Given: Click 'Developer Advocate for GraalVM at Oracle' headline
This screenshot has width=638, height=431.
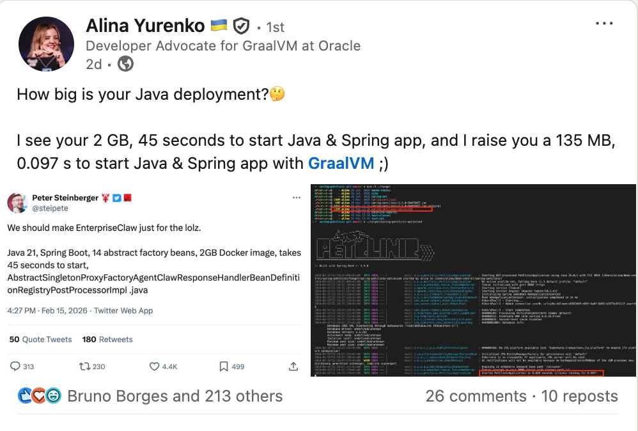Looking at the screenshot, I should [x=223, y=45].
